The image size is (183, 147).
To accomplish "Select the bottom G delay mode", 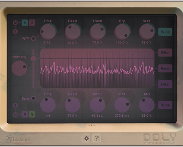I will 32,114.
